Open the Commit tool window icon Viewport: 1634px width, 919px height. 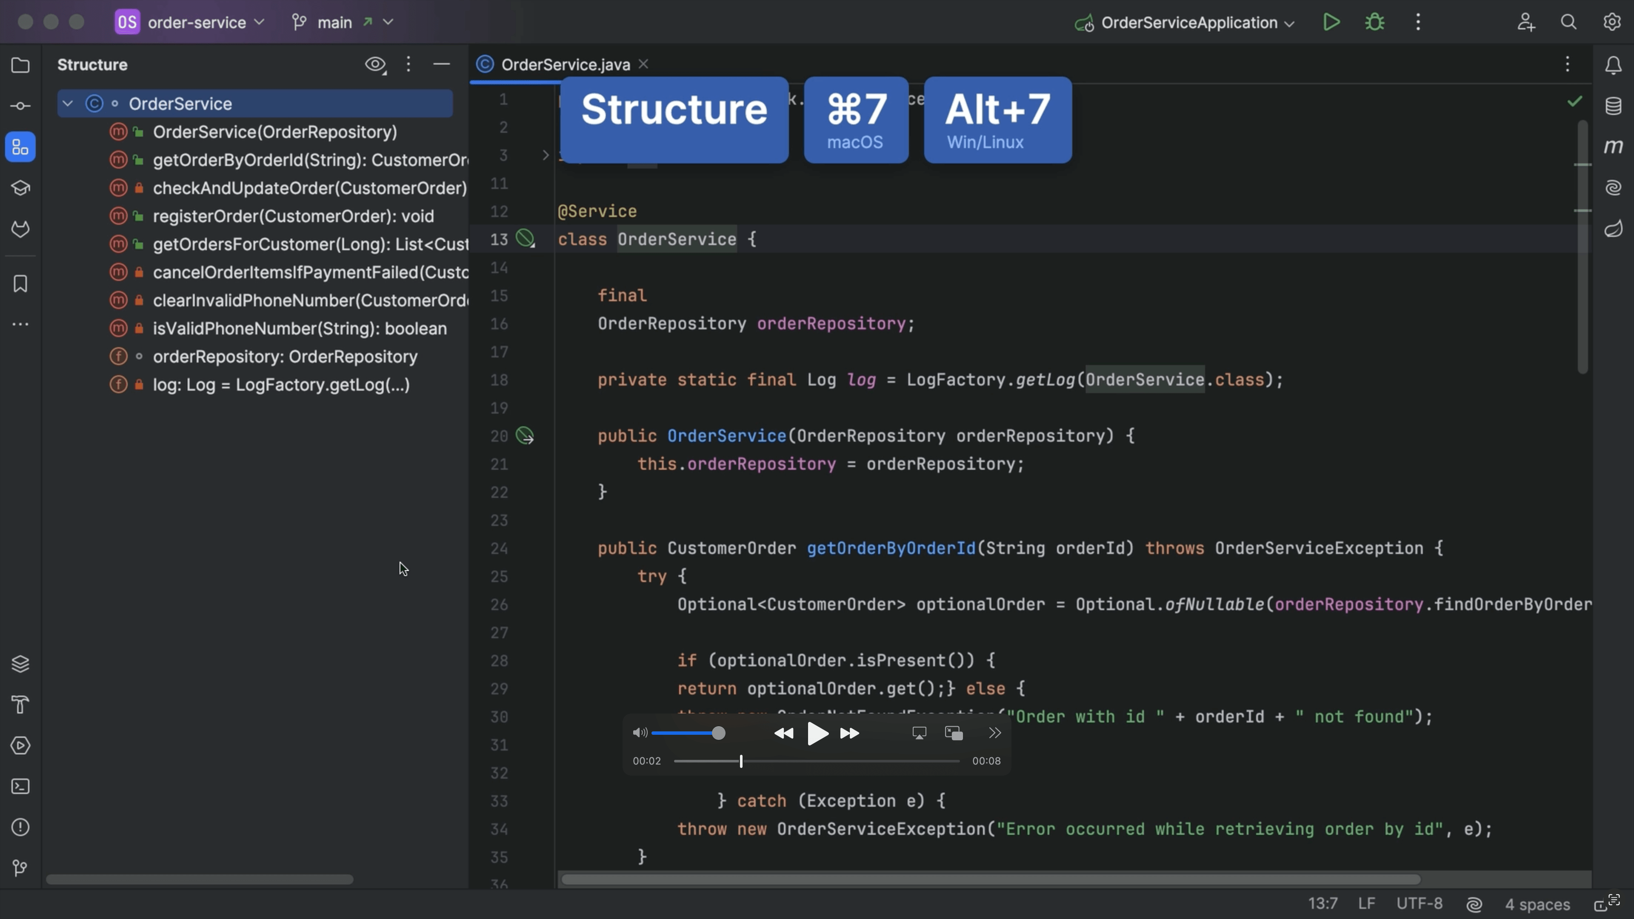point(20,106)
